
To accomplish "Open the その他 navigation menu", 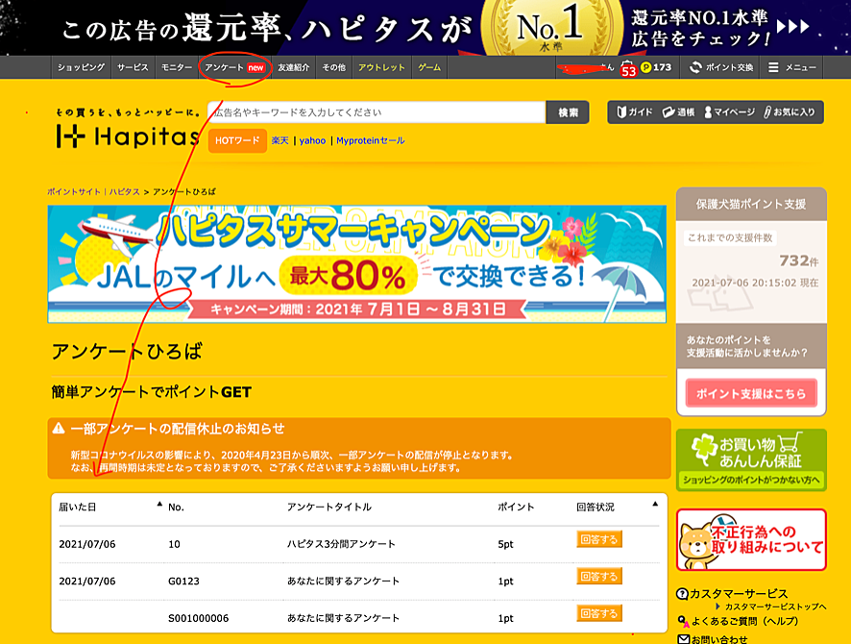I will click(334, 67).
